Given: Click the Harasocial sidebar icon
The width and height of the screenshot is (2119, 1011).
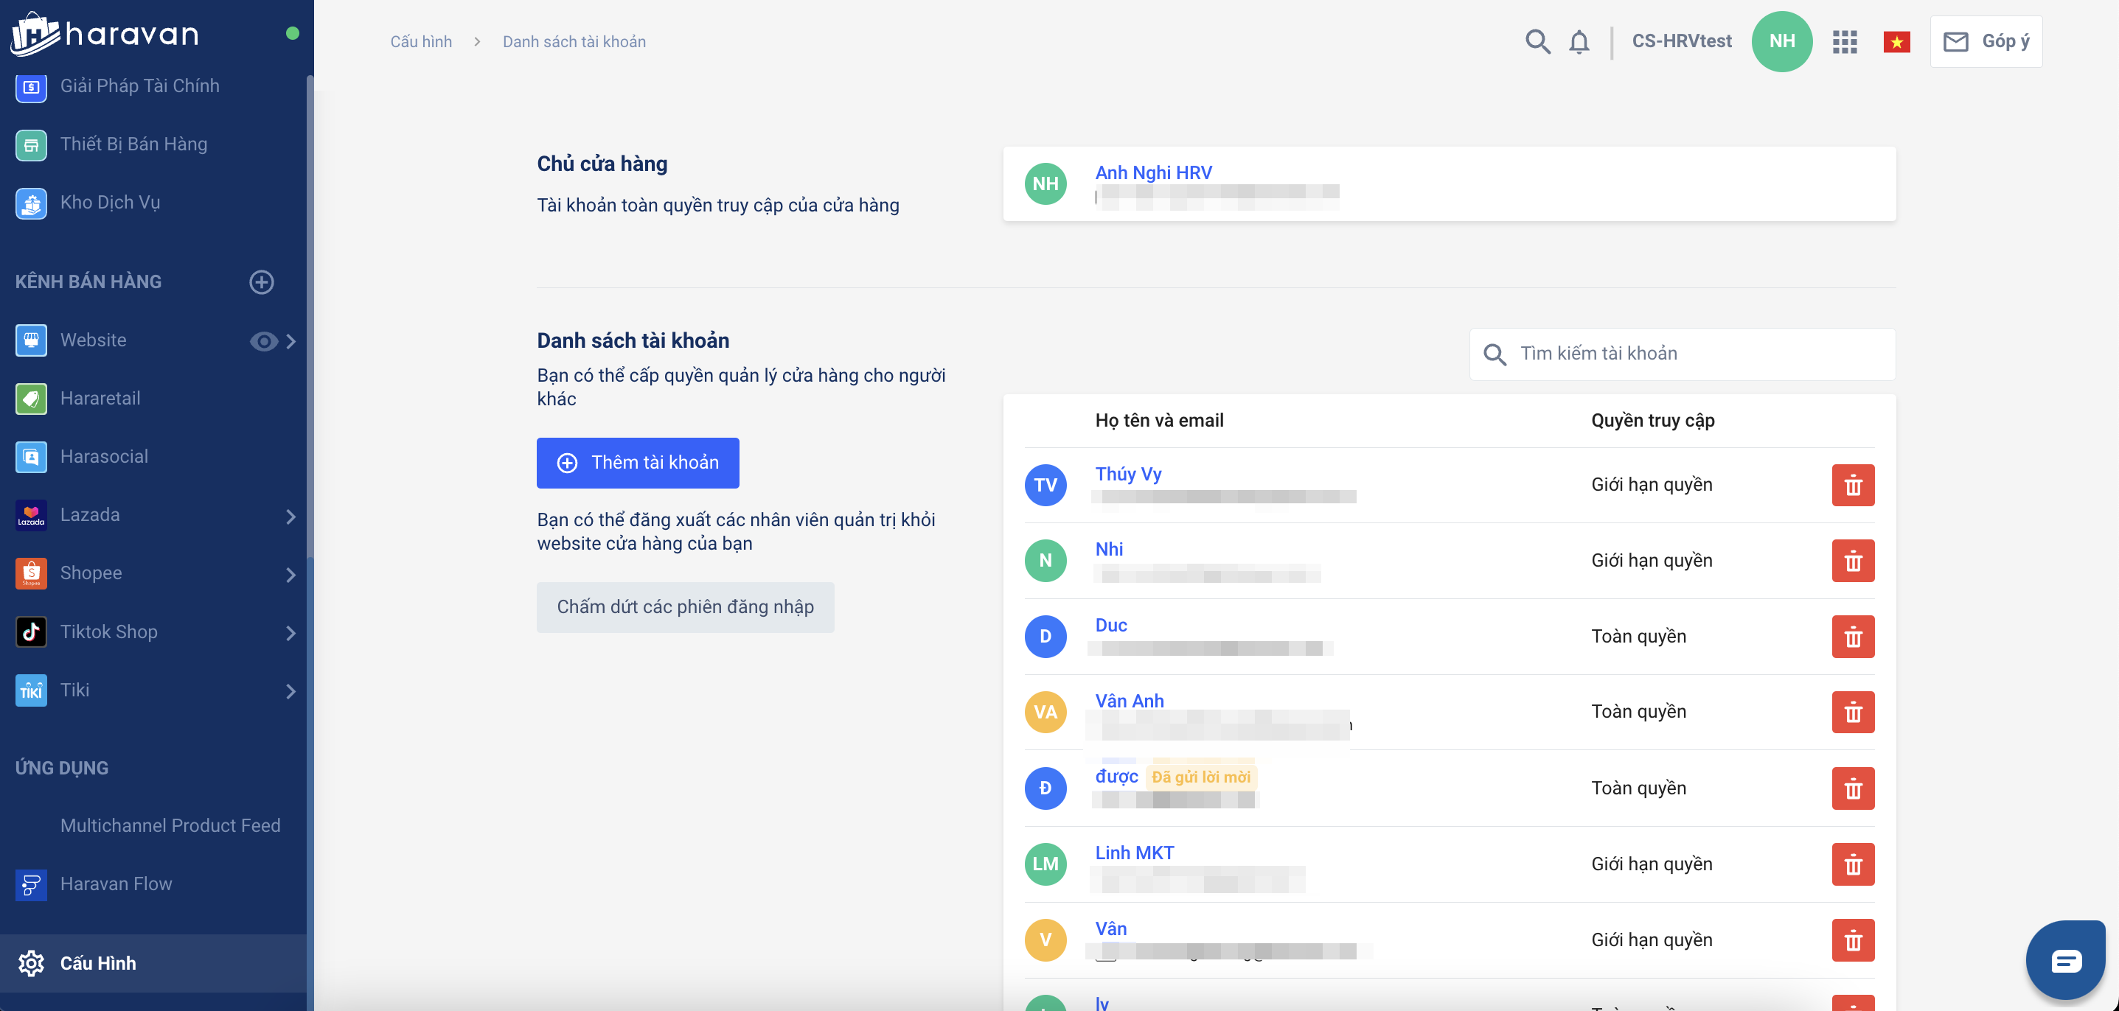Looking at the screenshot, I should tap(31, 457).
